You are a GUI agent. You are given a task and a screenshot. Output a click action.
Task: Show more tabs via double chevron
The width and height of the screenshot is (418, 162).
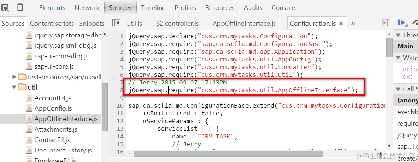tap(353, 23)
